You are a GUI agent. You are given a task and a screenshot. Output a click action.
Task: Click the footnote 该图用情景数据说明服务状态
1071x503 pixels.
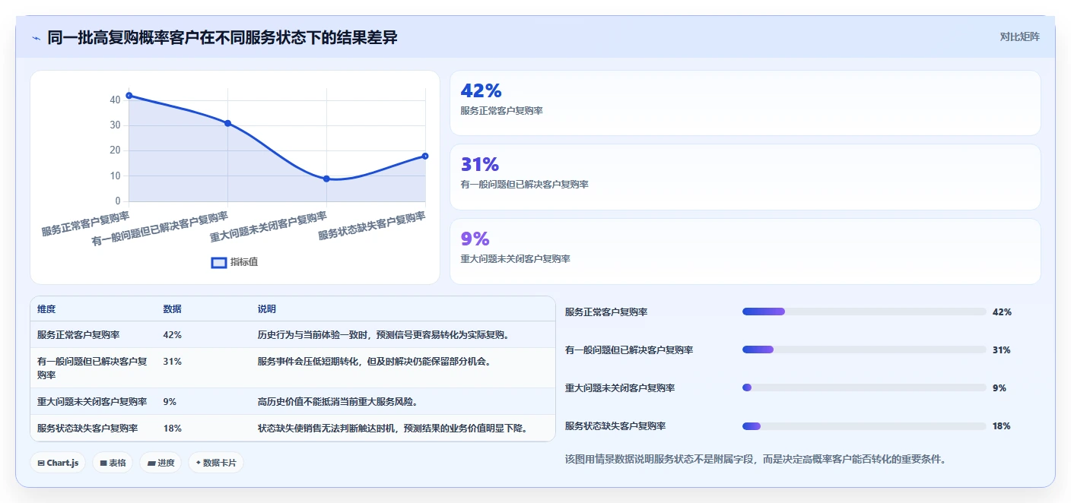tap(755, 459)
